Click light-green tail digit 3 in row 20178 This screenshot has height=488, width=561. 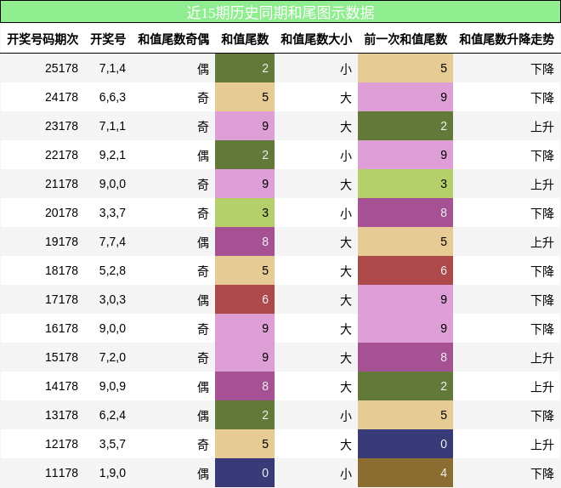click(x=245, y=213)
